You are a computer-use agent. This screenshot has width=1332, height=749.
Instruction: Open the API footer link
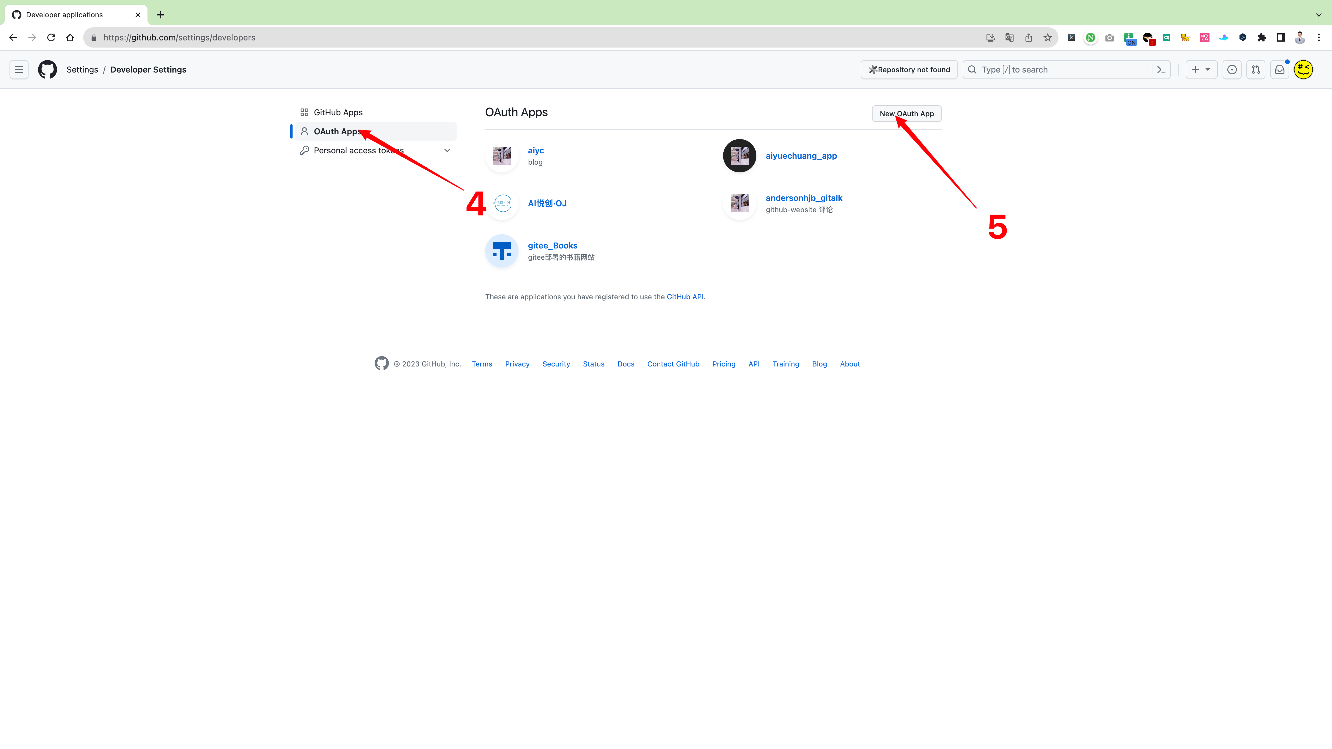(x=754, y=364)
